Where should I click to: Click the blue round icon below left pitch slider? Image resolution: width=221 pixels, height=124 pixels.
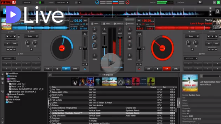[85, 69]
